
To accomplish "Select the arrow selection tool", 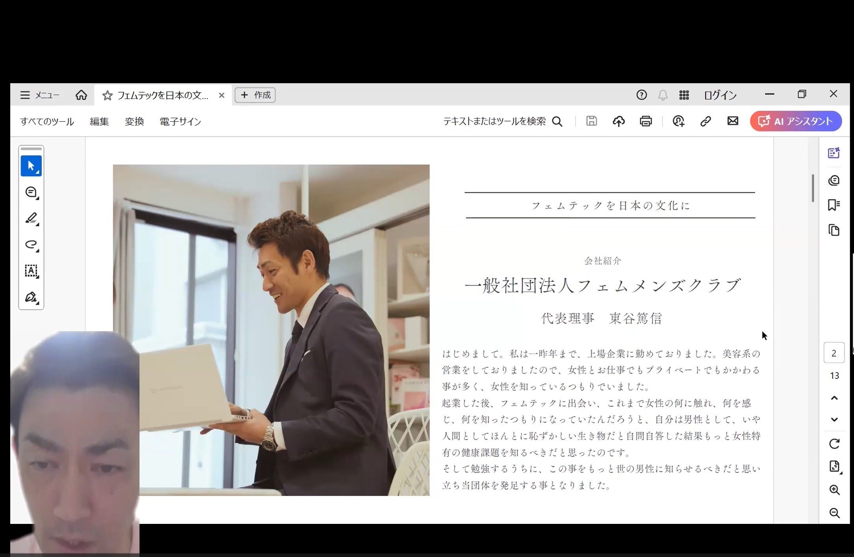I will point(31,166).
